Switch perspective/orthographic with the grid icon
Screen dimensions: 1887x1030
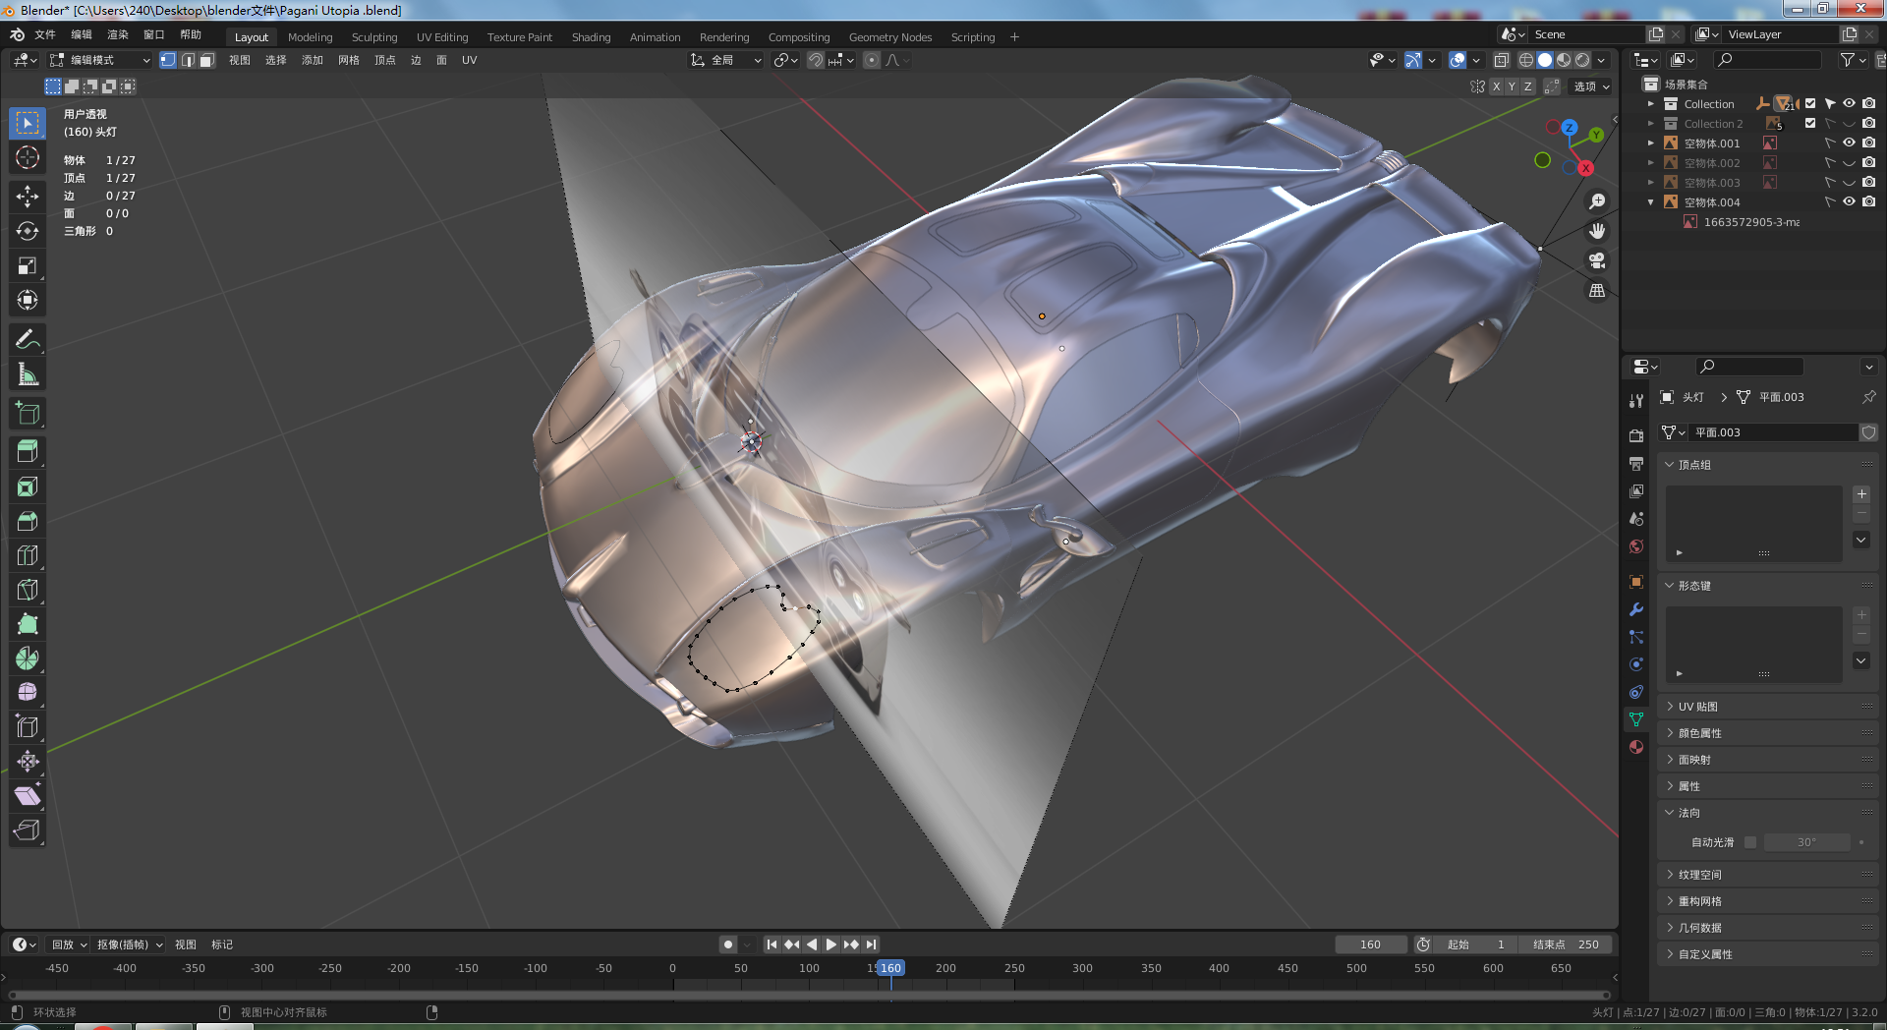1597,291
